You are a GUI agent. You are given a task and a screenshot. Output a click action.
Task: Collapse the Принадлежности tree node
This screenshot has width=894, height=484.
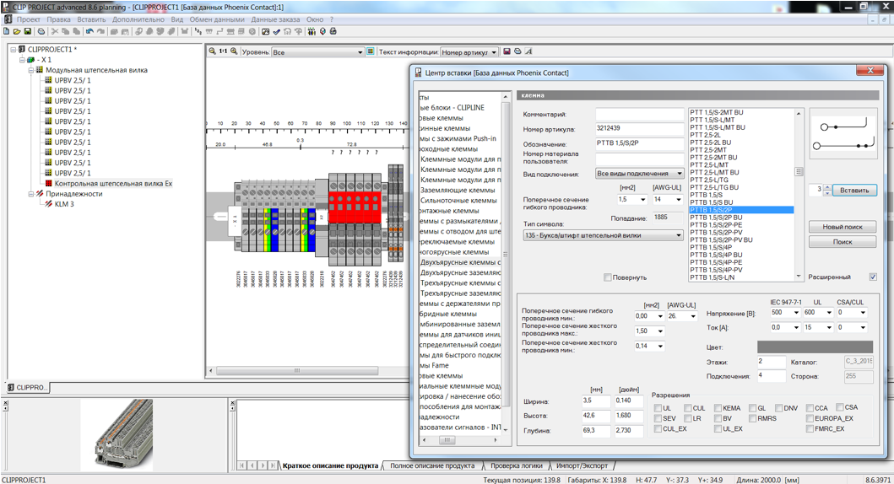point(32,194)
